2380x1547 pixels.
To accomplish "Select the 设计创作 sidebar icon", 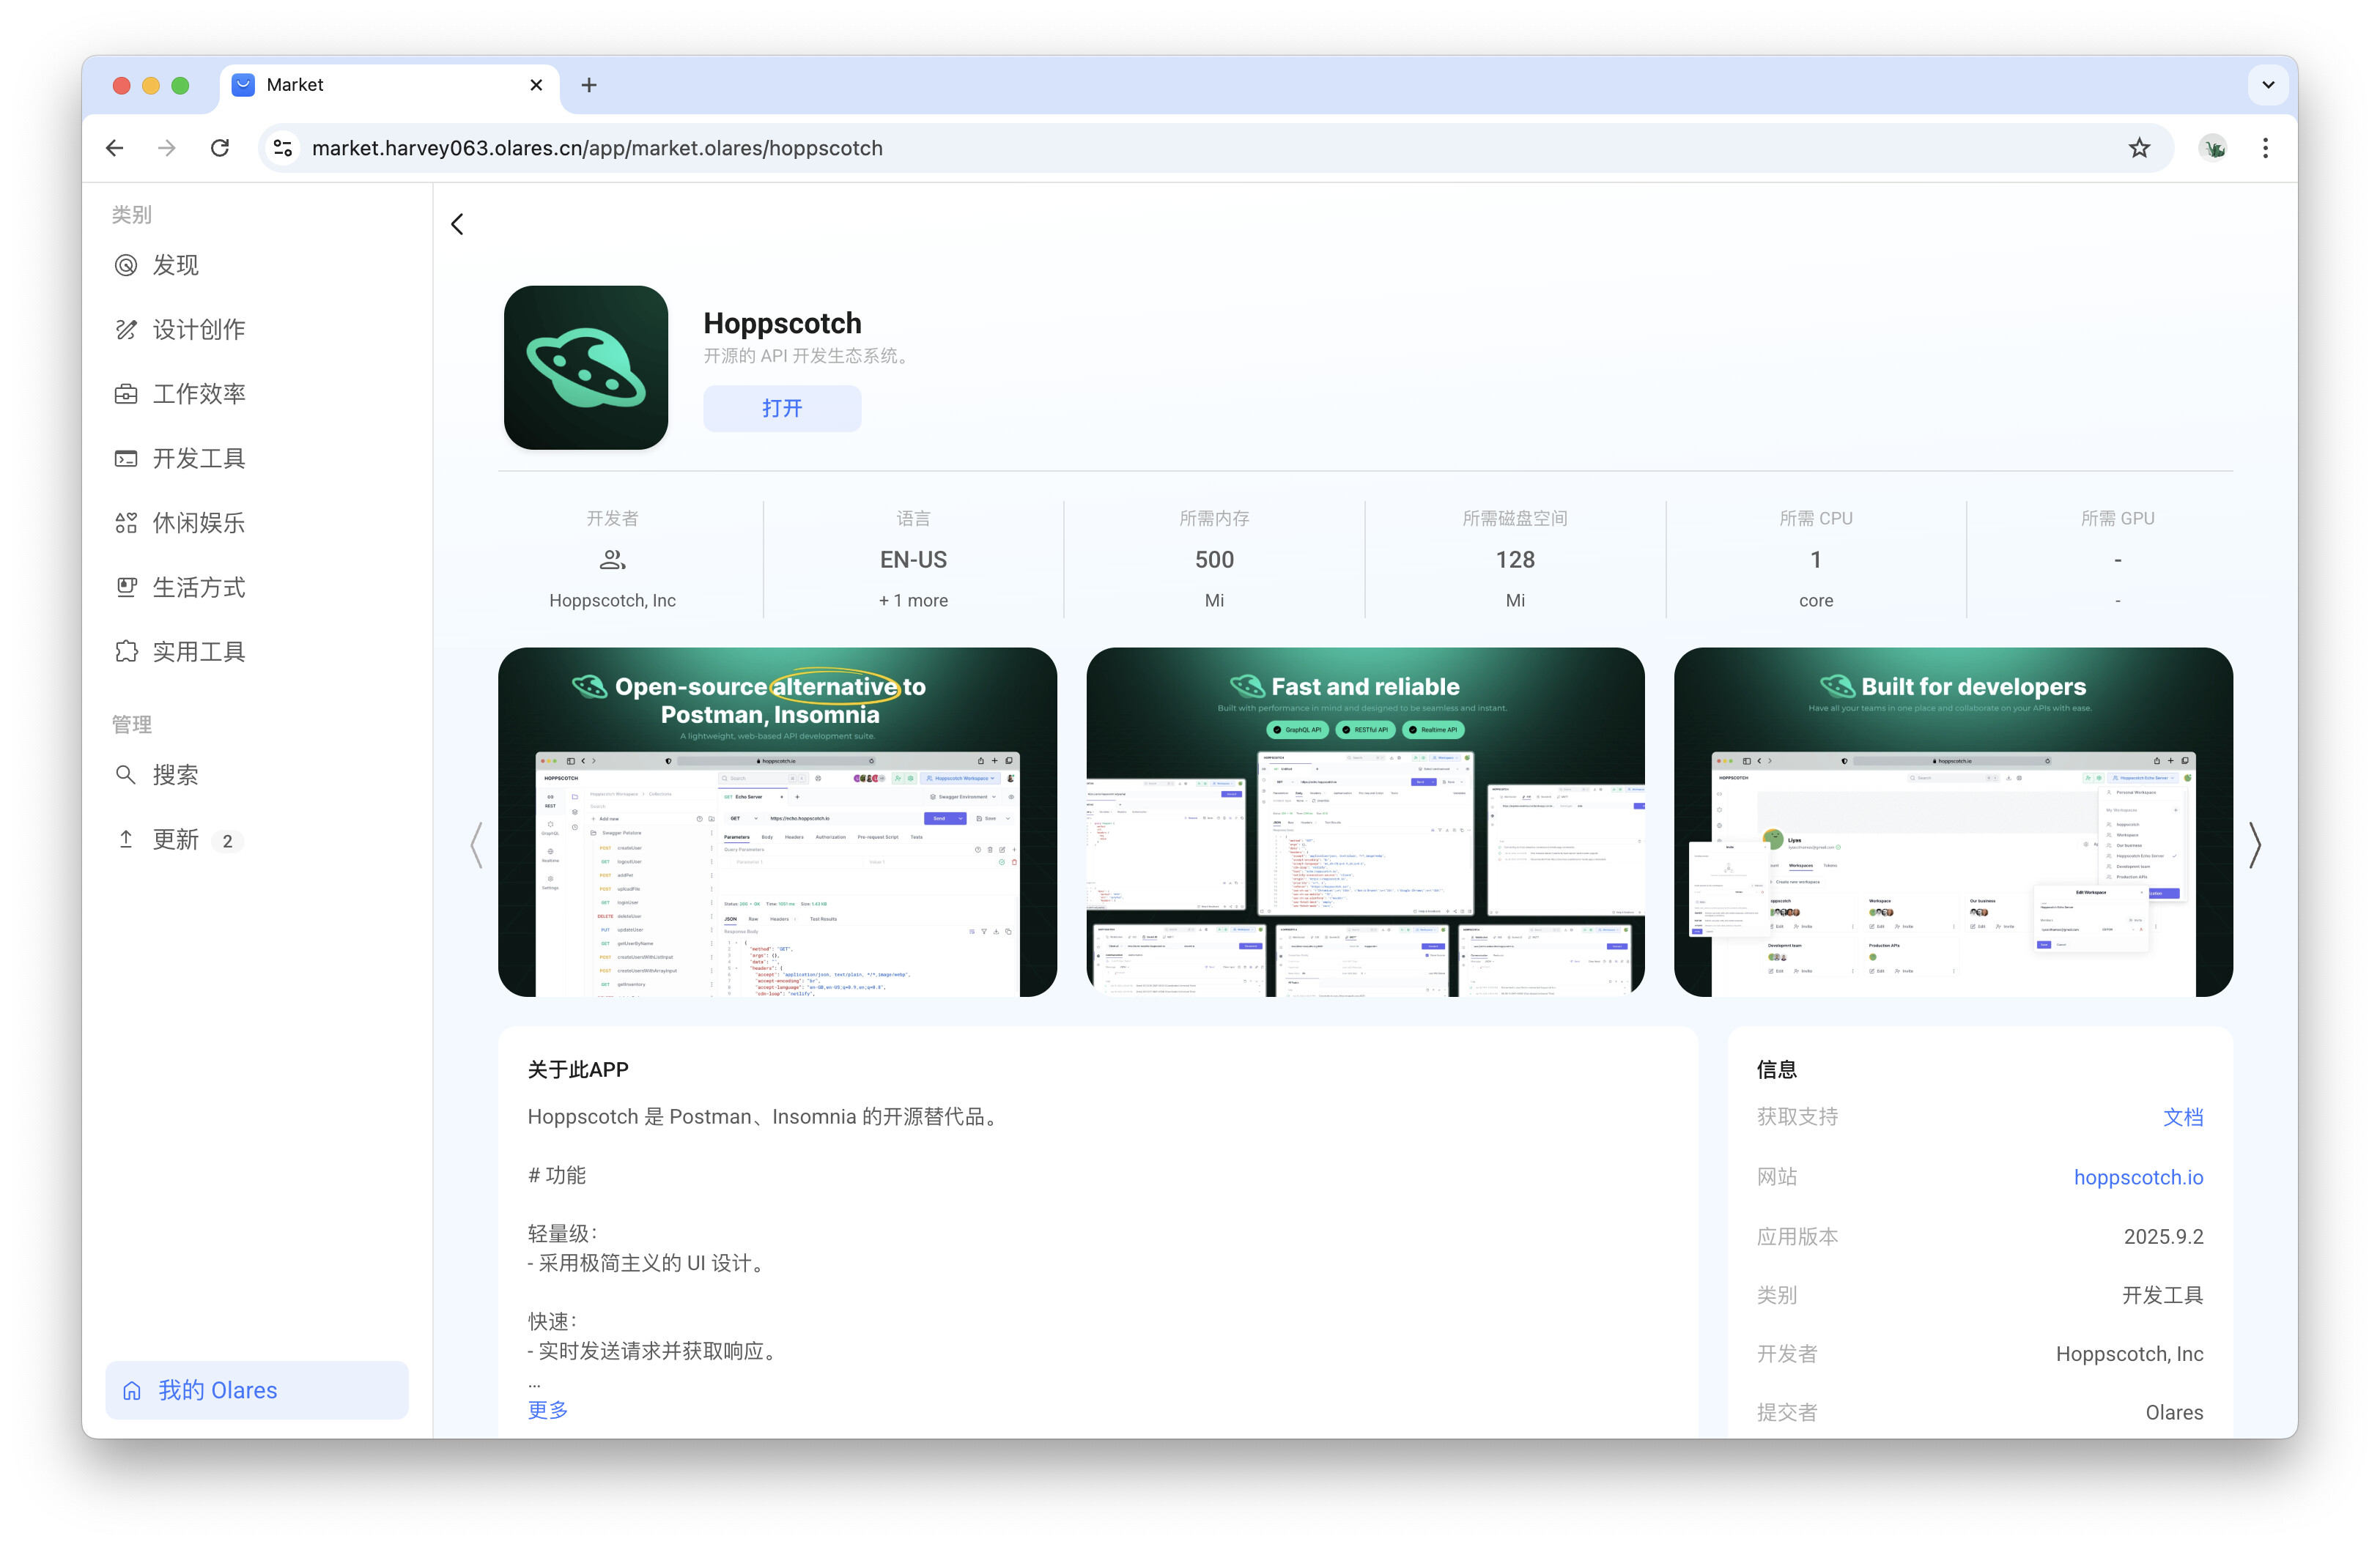I will [126, 329].
